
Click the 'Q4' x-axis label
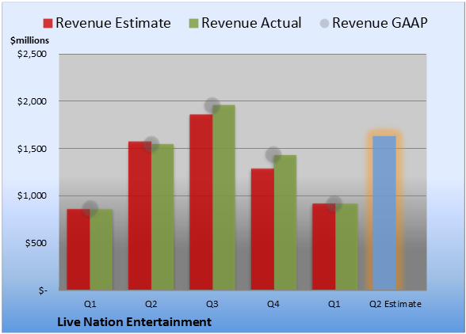click(273, 304)
